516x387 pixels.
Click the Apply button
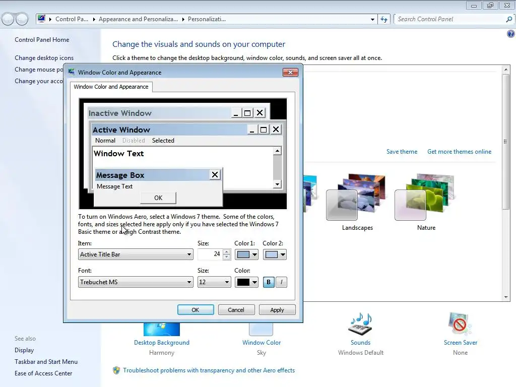277,310
